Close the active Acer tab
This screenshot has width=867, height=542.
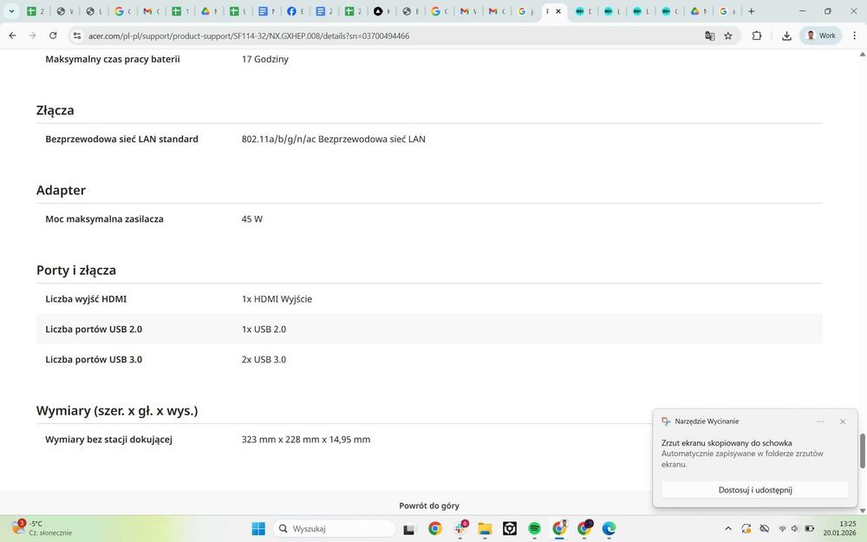coord(557,11)
